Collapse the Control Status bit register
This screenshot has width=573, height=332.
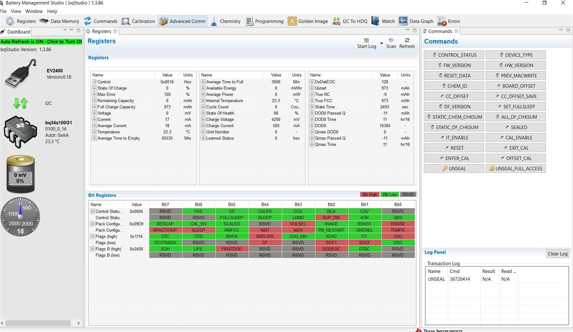point(92,211)
